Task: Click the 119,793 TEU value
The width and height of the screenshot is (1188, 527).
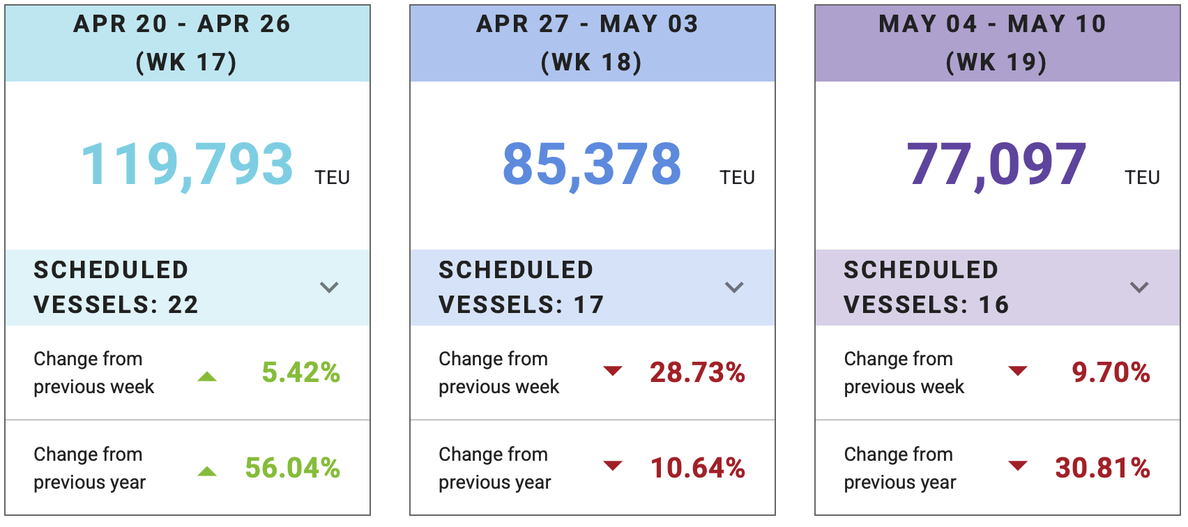Action: pyautogui.click(x=187, y=165)
